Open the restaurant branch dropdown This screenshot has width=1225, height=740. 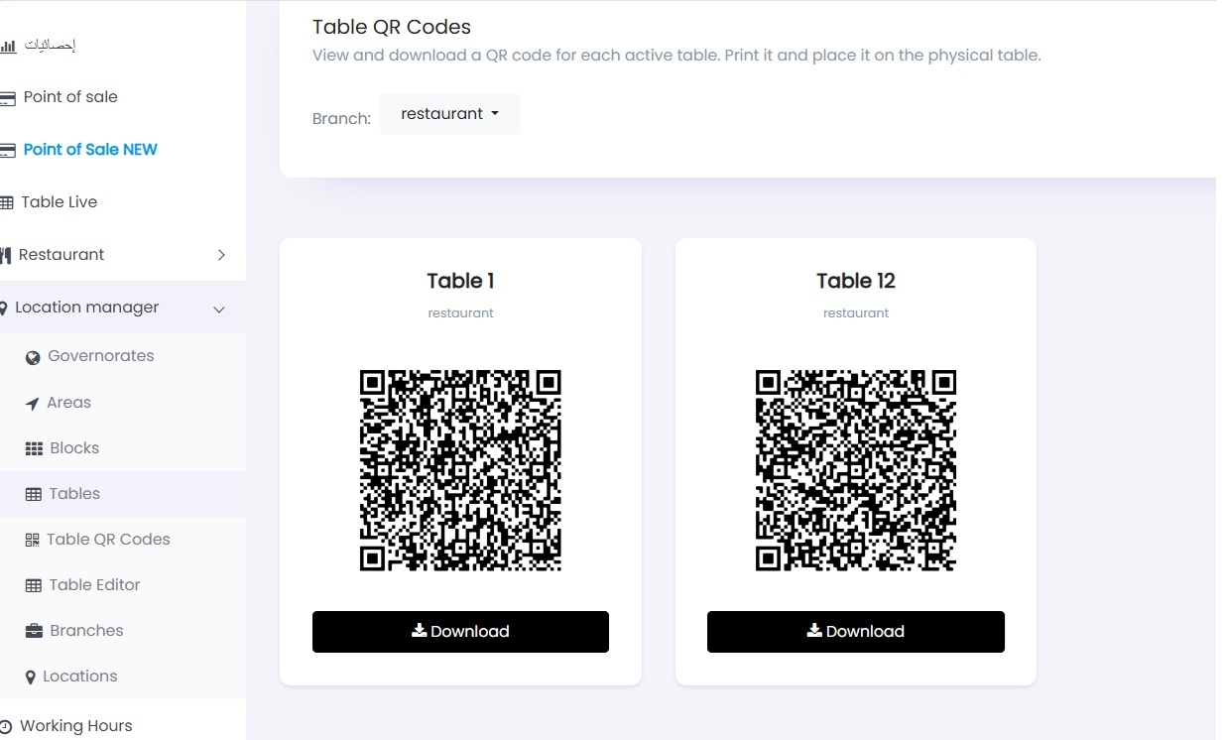point(449,114)
